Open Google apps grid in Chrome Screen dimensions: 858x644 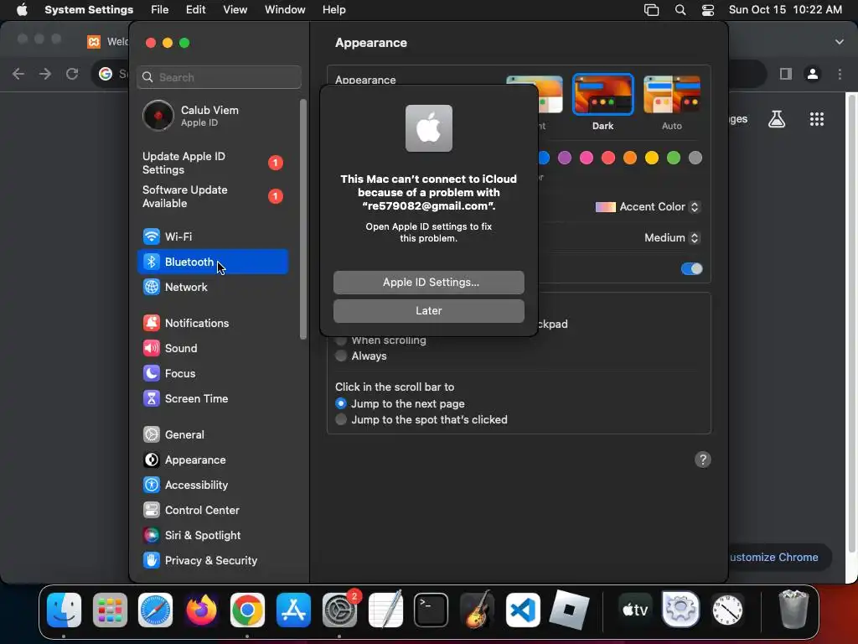pyautogui.click(x=816, y=119)
